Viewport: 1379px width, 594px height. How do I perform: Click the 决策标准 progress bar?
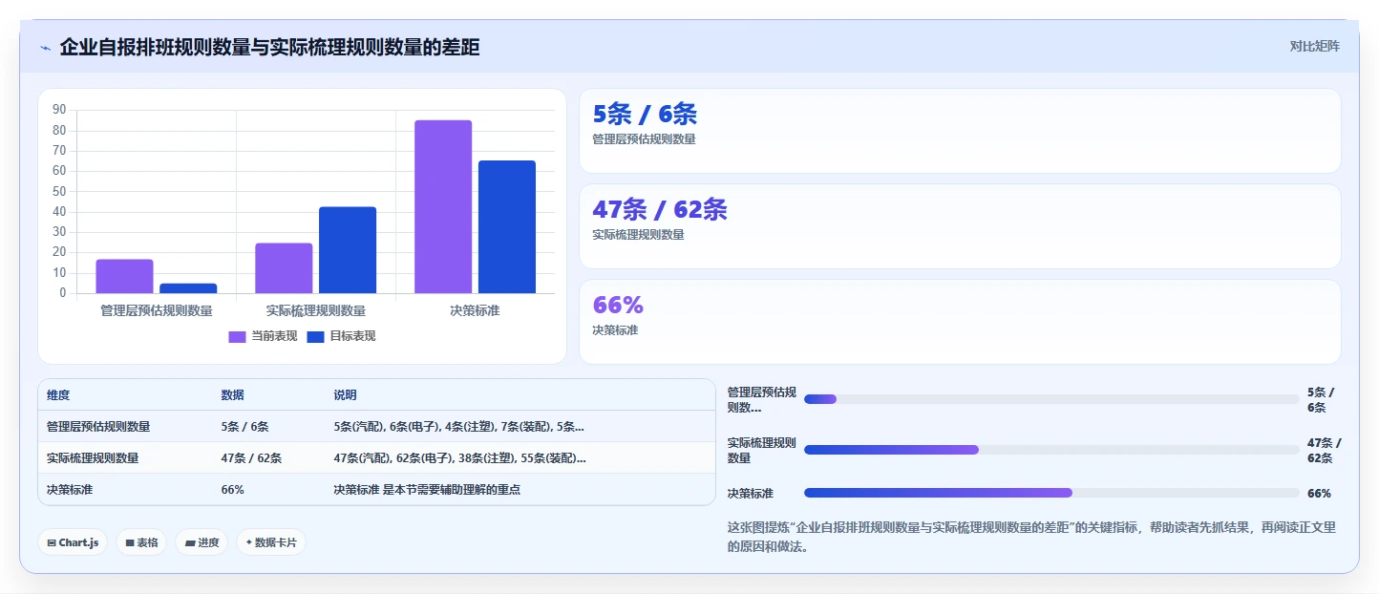pyautogui.click(x=1051, y=493)
